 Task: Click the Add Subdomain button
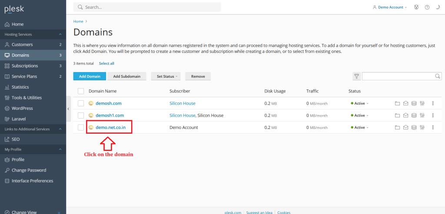[x=127, y=76]
